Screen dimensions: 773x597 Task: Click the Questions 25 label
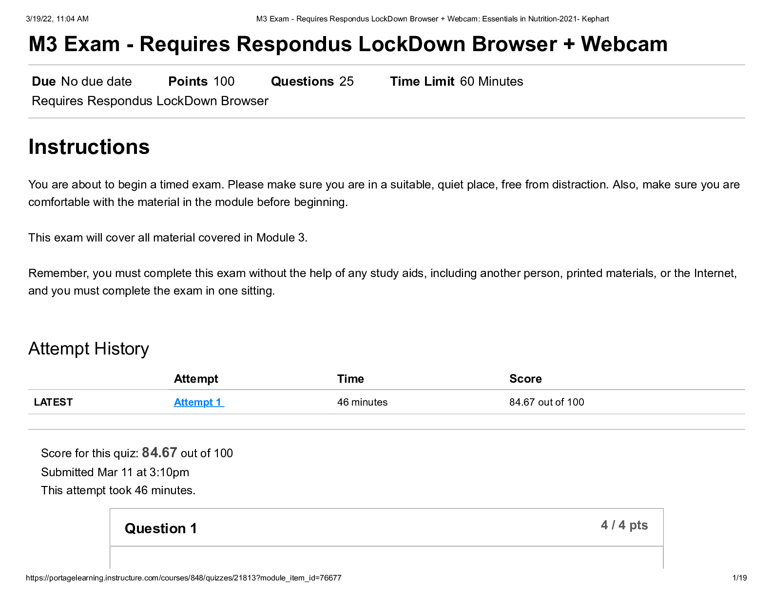[312, 81]
